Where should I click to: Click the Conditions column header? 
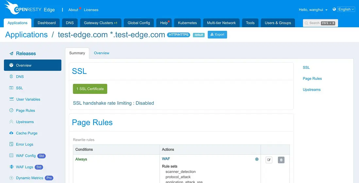[84, 149]
